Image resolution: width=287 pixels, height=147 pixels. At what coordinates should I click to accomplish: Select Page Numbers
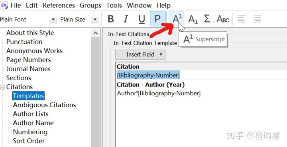pos(28,60)
